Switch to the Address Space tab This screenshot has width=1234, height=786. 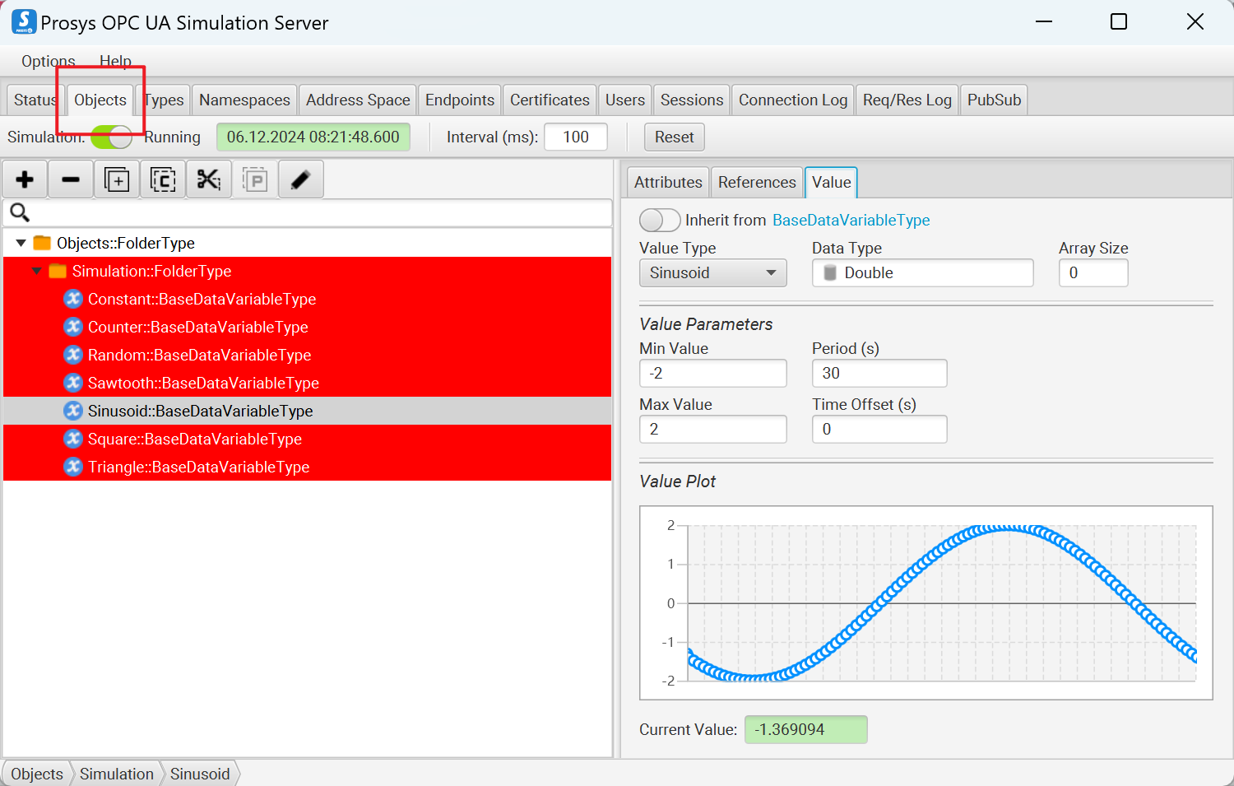click(358, 100)
